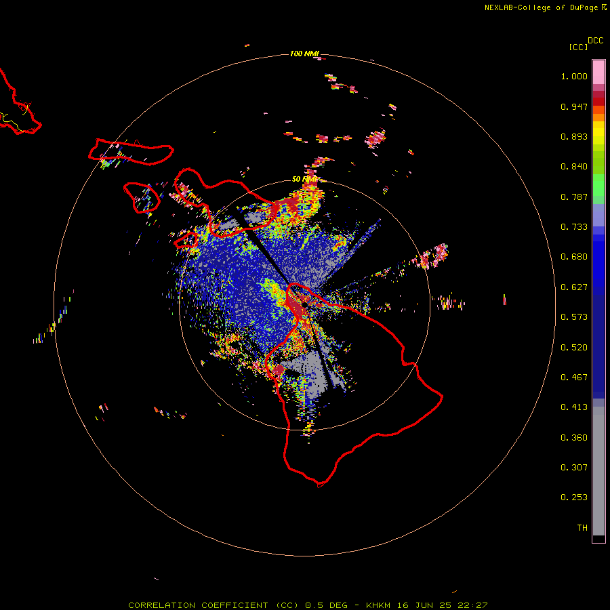Viewport: 610px width, 610px height.
Task: Click the Molokai island outline
Action: pos(131,152)
